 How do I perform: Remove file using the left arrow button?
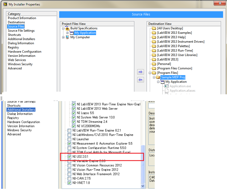[x=140, y=80]
